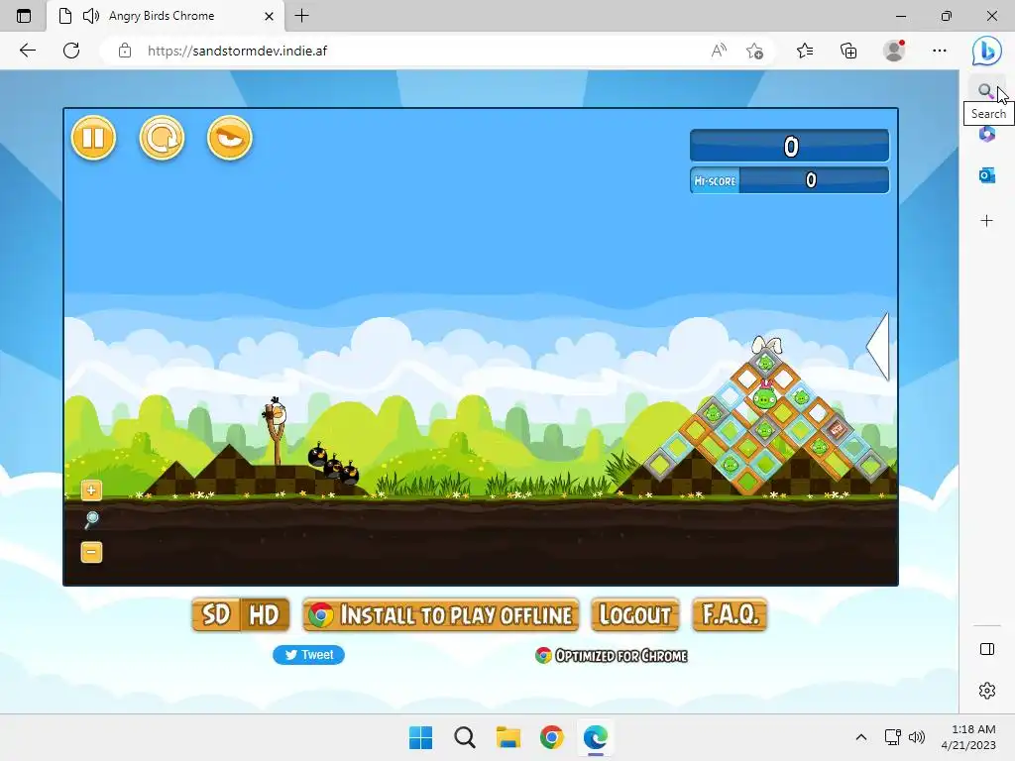1015x761 pixels.
Task: Click the Logout button
Action: pyautogui.click(x=635, y=614)
